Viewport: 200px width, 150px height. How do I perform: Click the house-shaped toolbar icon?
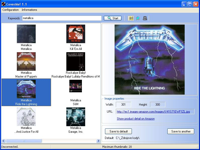click(x=138, y=18)
